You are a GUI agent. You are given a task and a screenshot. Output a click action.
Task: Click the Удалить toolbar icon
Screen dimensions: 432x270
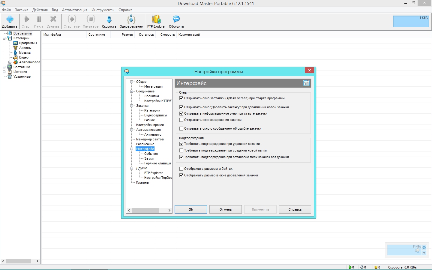[x=53, y=19]
